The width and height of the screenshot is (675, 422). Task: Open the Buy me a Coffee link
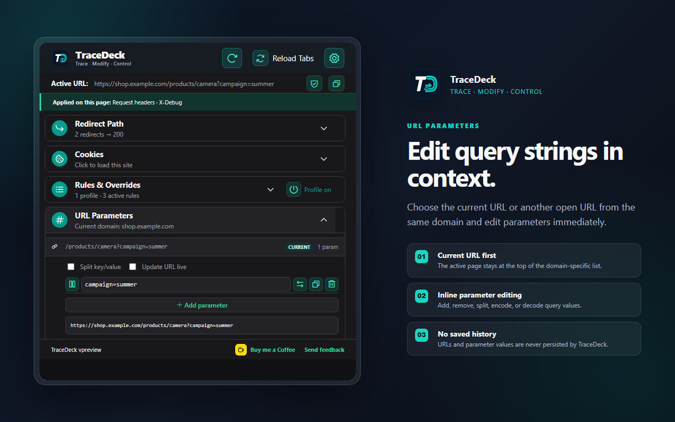coord(273,350)
